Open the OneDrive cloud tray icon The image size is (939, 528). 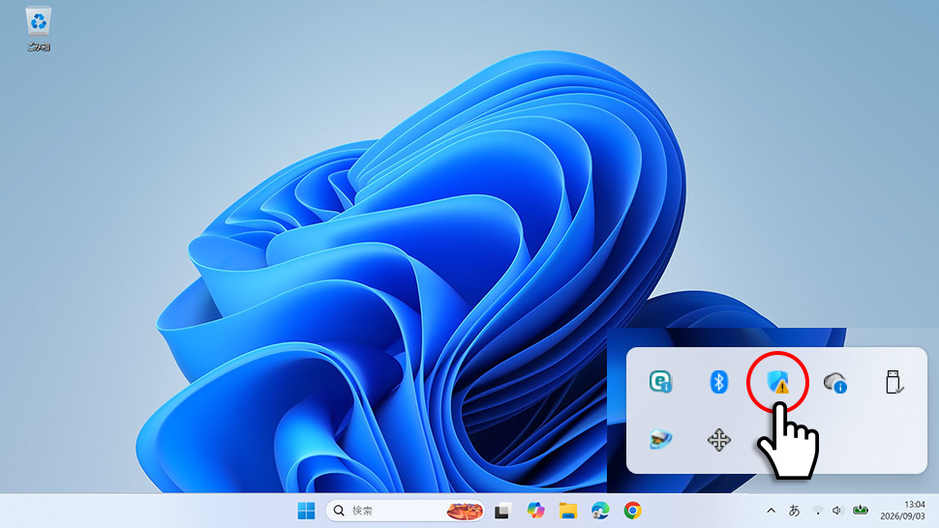pyautogui.click(x=834, y=382)
